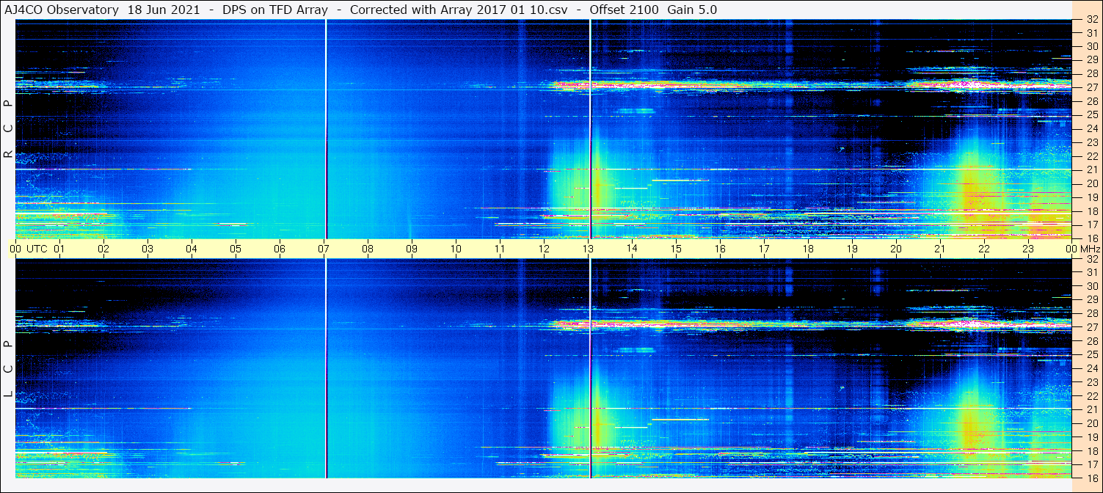Image resolution: width=1103 pixels, height=493 pixels.
Task: Click the 'Offset 2100' value
Action: coord(624,10)
